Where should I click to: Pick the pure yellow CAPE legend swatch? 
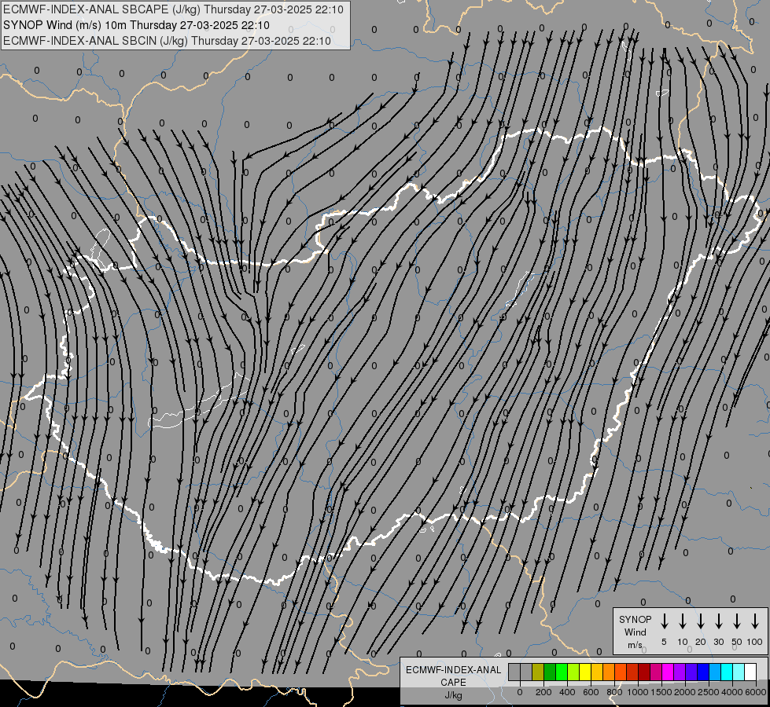585,672
